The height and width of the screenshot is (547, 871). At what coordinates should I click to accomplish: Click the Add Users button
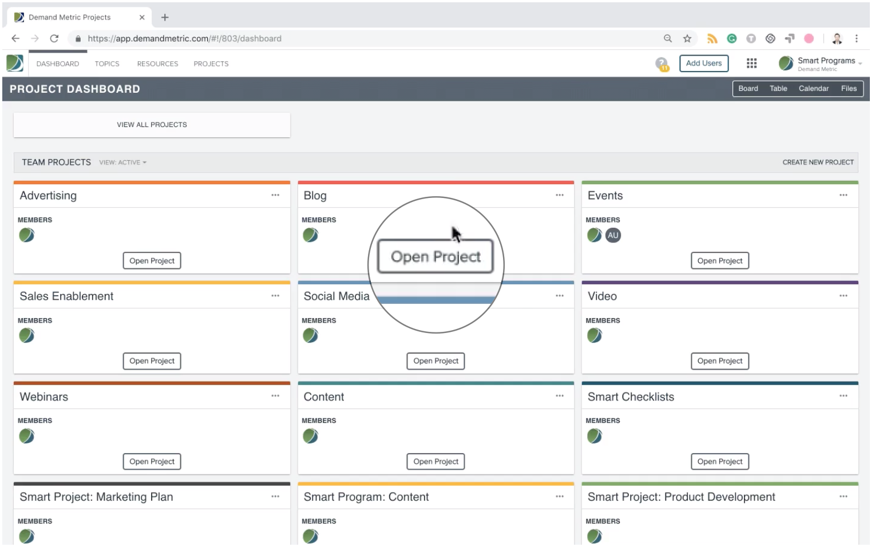[704, 64]
